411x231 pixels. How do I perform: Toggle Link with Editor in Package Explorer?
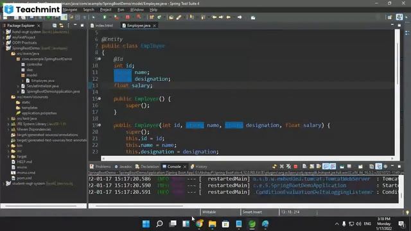tap(62, 26)
